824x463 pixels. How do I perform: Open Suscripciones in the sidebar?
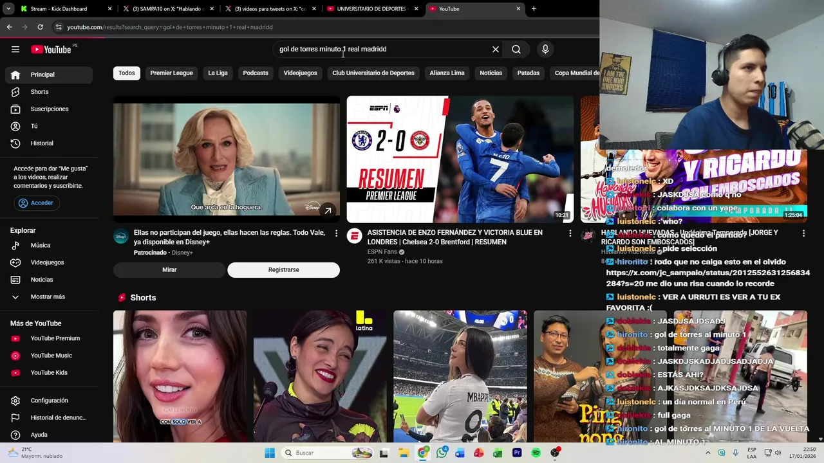(49, 109)
